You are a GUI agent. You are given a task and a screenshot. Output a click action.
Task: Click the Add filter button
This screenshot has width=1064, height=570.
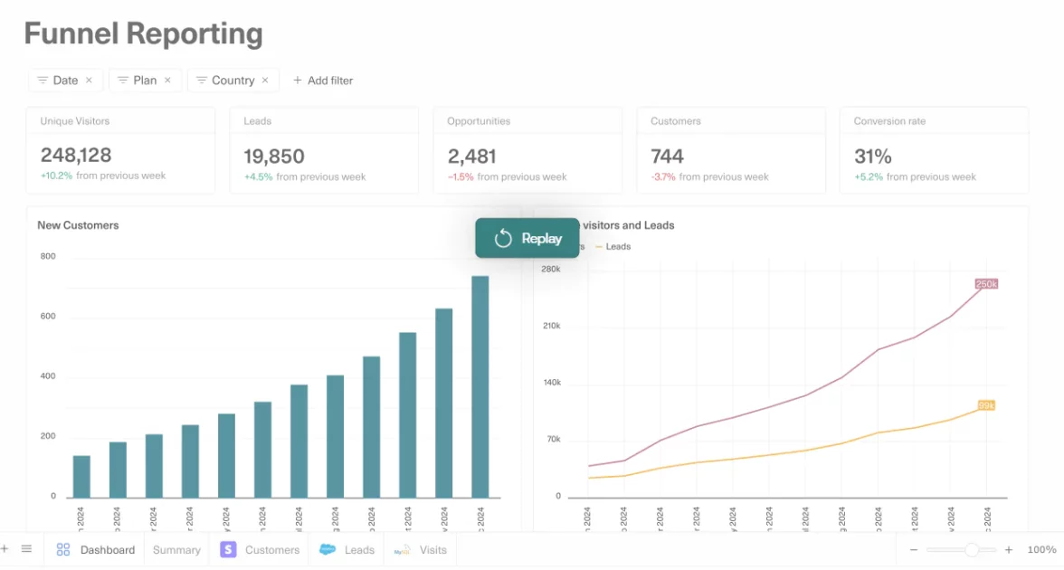(x=322, y=81)
